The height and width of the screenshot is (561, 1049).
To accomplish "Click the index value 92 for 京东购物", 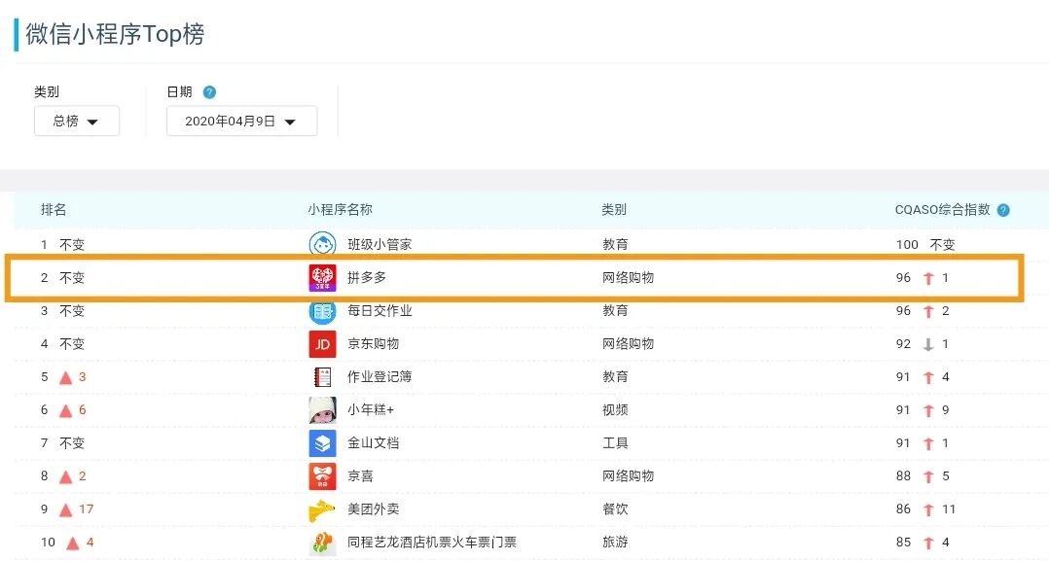I will [x=904, y=344].
